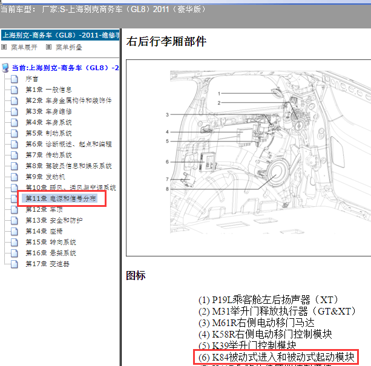Click page icon beside 第7章 传动系统
The width and height of the screenshot is (371, 366).
click(15, 155)
